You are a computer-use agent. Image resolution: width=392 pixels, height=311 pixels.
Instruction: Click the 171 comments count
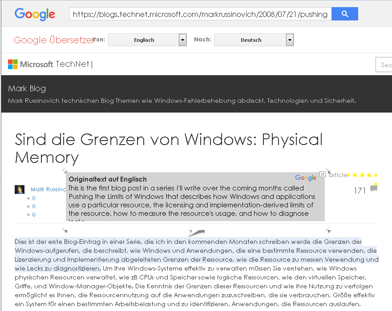coord(360,191)
